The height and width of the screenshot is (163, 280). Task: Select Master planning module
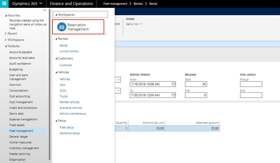click(x=20, y=154)
